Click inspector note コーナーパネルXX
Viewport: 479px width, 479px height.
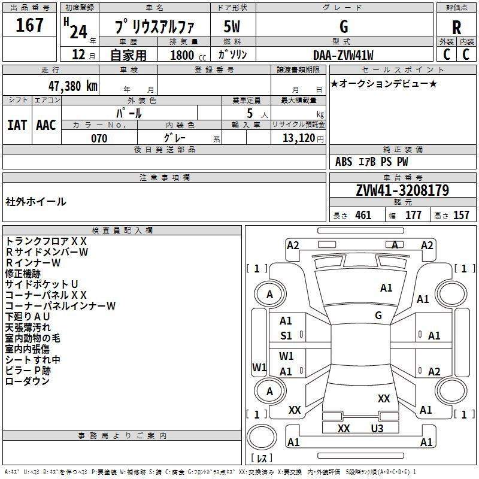click(46, 295)
